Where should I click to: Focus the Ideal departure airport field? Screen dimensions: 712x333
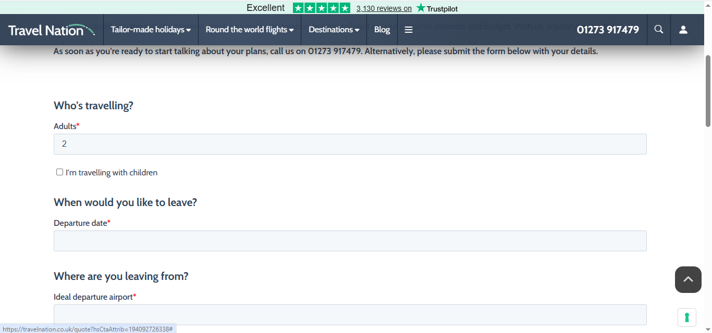(350, 315)
